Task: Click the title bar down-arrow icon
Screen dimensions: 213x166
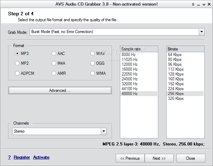Action: pos(204,5)
